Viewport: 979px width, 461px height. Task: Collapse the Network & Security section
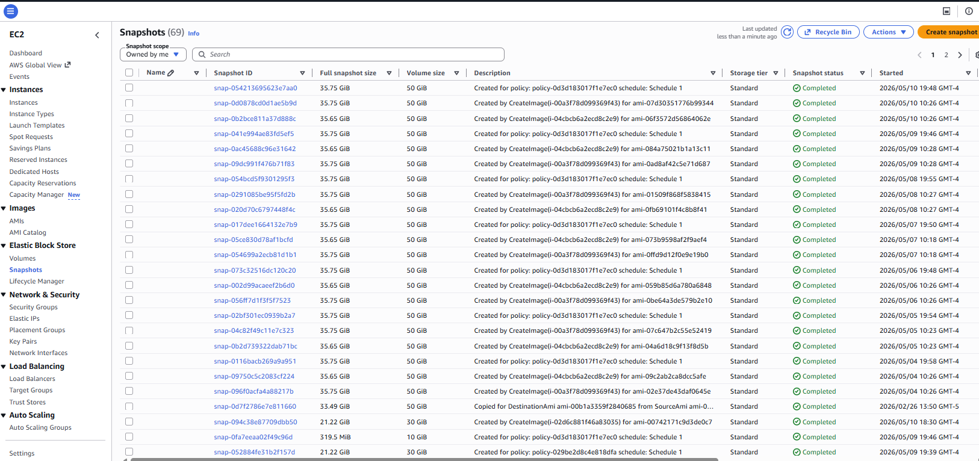coord(4,295)
